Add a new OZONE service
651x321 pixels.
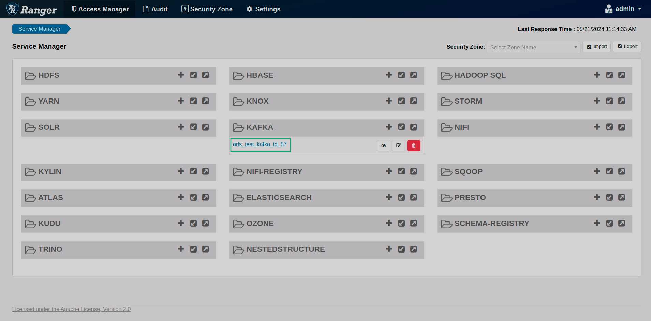pyautogui.click(x=389, y=223)
